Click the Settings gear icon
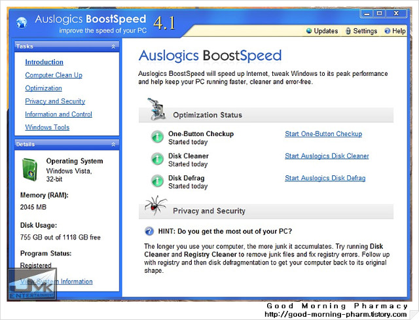419x320 pixels. point(348,31)
